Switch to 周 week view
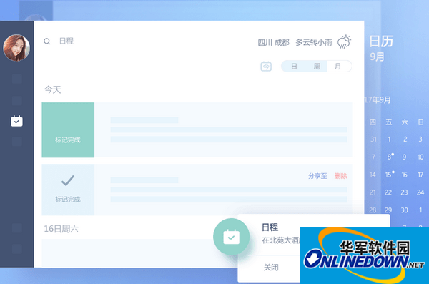 point(317,67)
